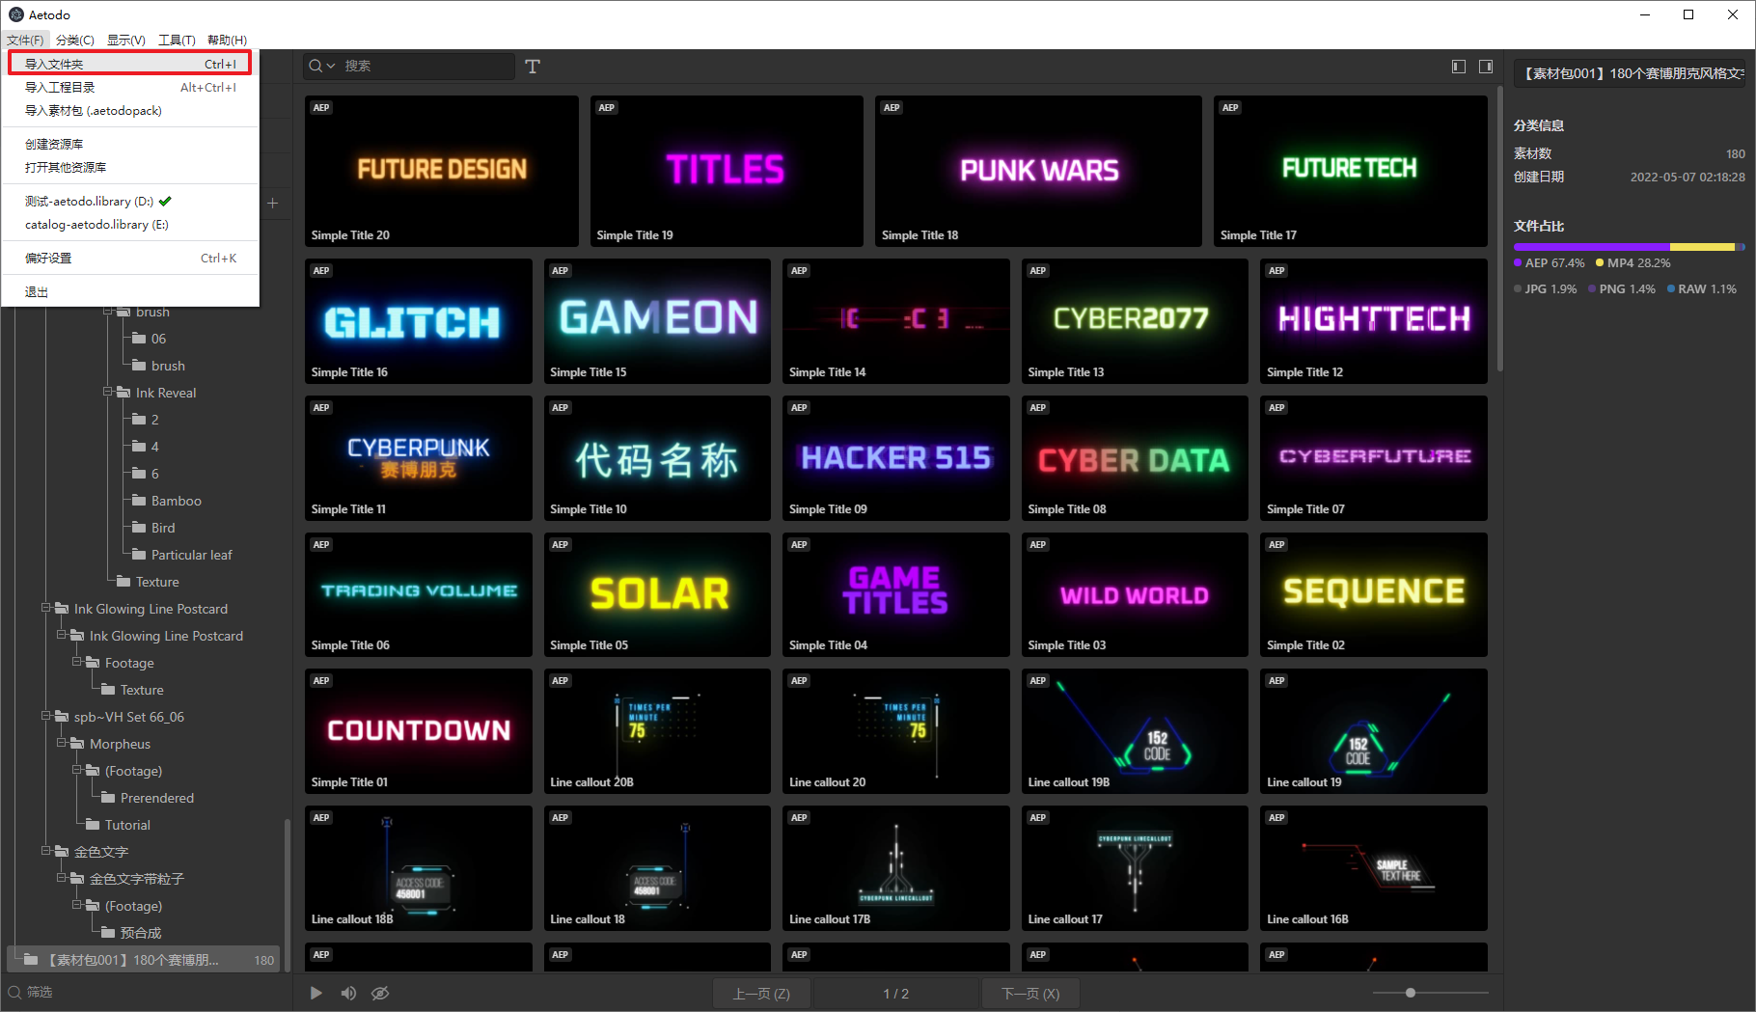1756x1012 pixels.
Task: Click the category name field in the info panel
Action: [1630, 73]
